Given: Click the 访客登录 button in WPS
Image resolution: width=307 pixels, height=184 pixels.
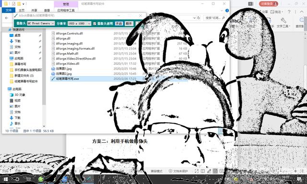Looking at the screenshot, I should 269,4.
